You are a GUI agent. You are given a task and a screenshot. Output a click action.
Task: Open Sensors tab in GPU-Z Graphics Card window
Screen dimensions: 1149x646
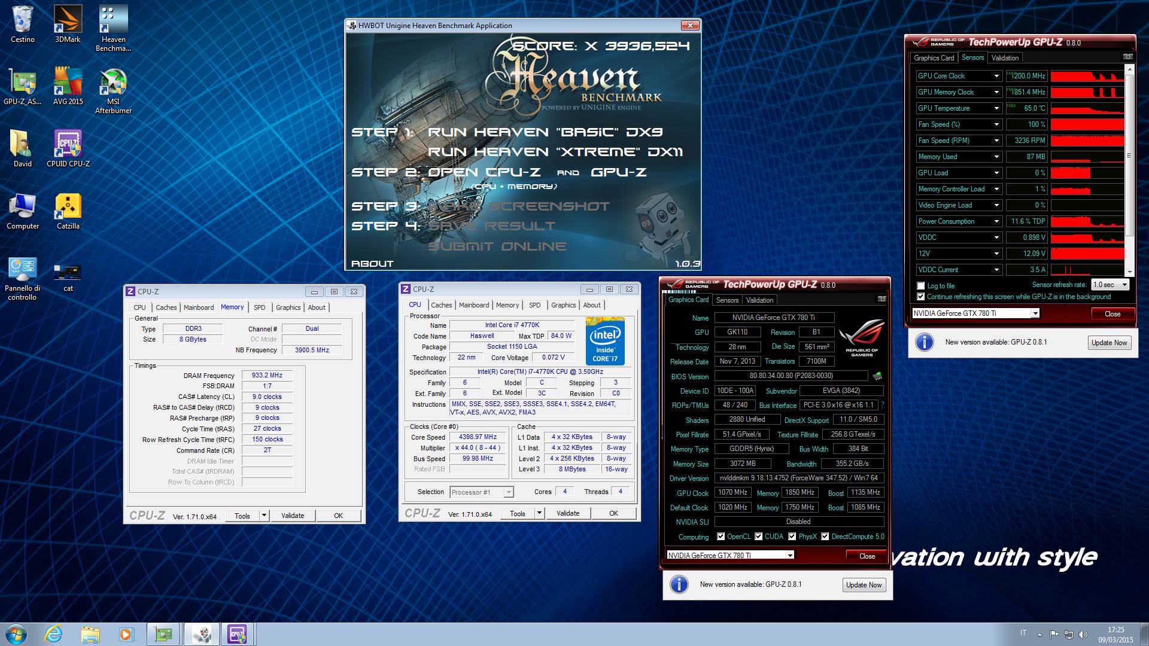[727, 300]
